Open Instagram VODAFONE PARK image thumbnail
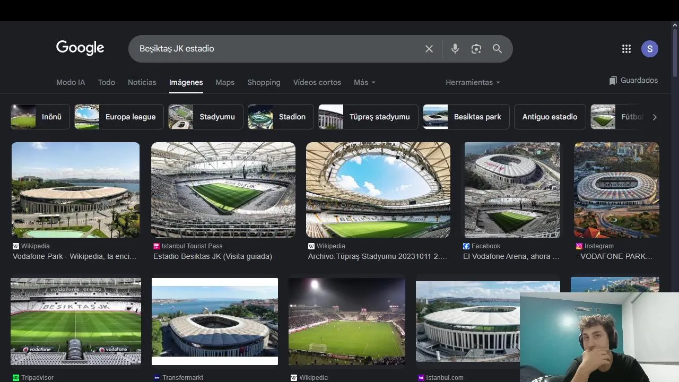Screen dimensions: 679x382 pyautogui.click(x=616, y=190)
